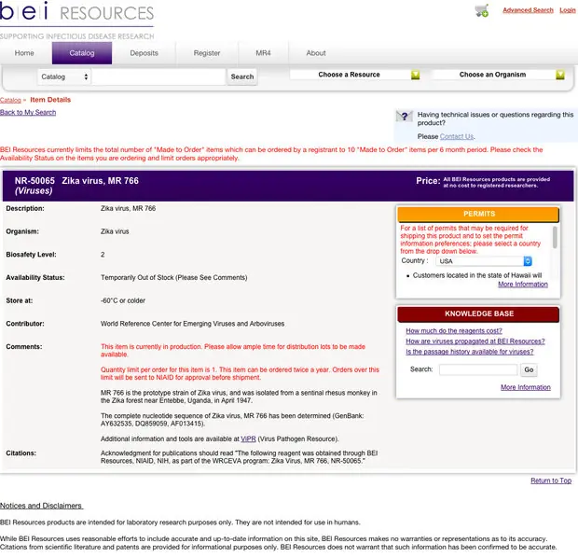Switch to the MR4 tab
Image resolution: width=578 pixels, height=557 pixels.
(263, 53)
